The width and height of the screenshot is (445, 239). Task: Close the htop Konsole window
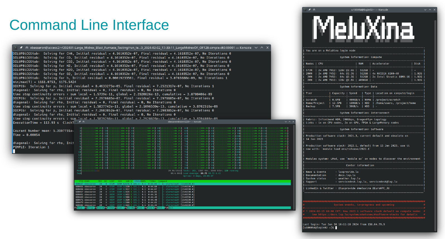pyautogui.click(x=293, y=122)
